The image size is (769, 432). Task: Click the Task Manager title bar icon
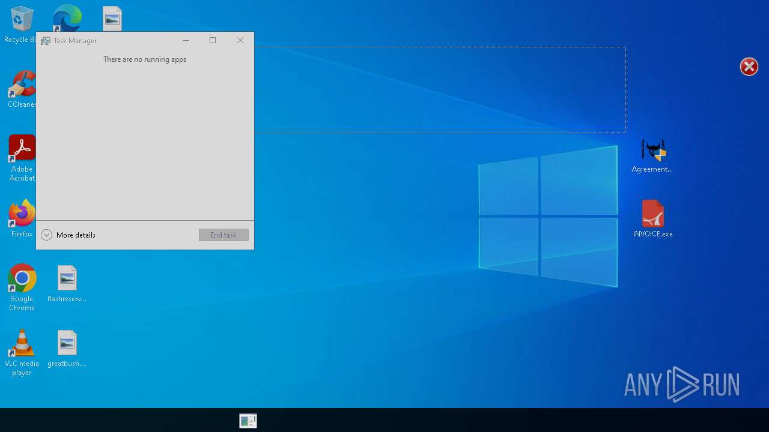pyautogui.click(x=46, y=41)
